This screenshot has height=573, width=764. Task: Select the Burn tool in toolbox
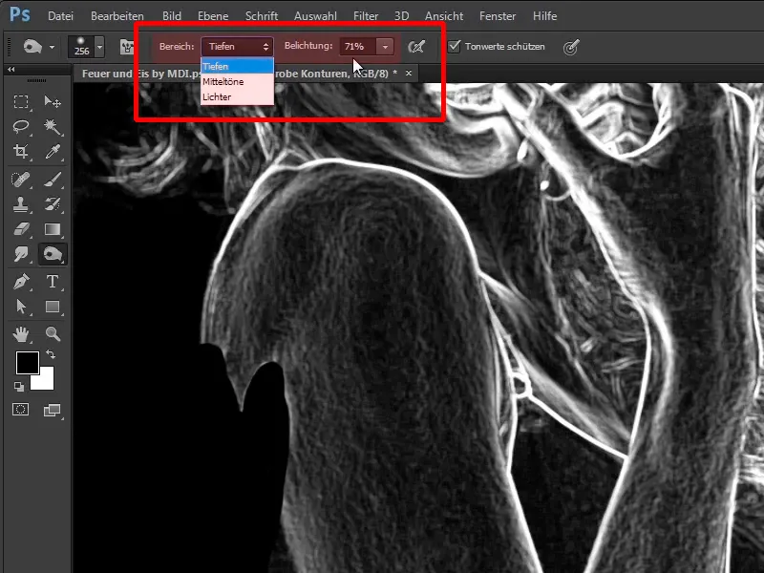click(53, 254)
